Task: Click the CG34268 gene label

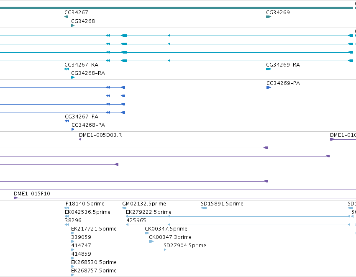Action: (83, 21)
